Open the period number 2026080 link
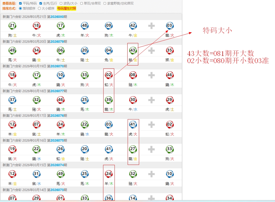This screenshot has width=275, height=202. tap(57, 17)
